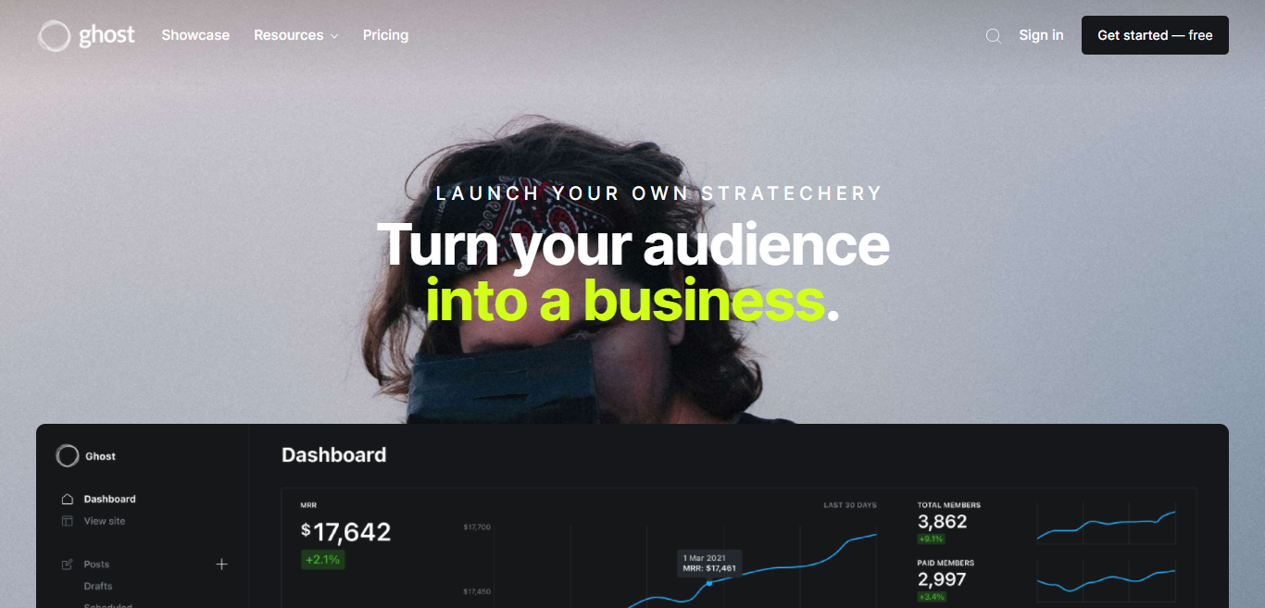The width and height of the screenshot is (1265, 608).
Task: Add a new post with plus icon
Action: pos(221,565)
